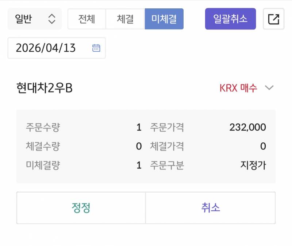Tap the calendar icon beside 2026/04/13
Image resolution: width=292 pixels, height=246 pixels.
coord(95,47)
